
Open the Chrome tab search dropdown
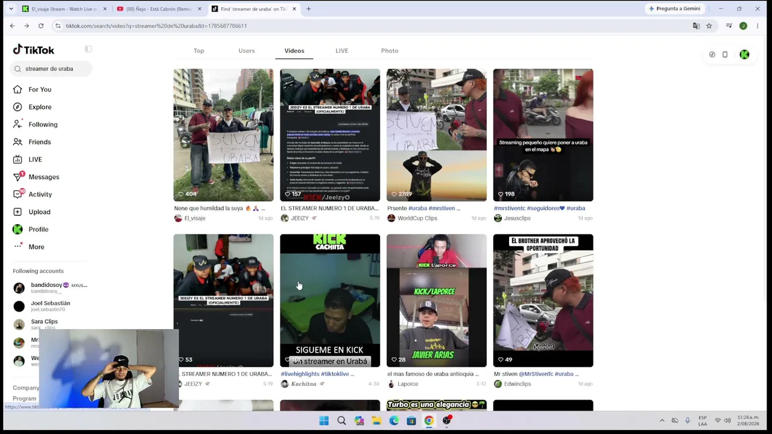11,9
